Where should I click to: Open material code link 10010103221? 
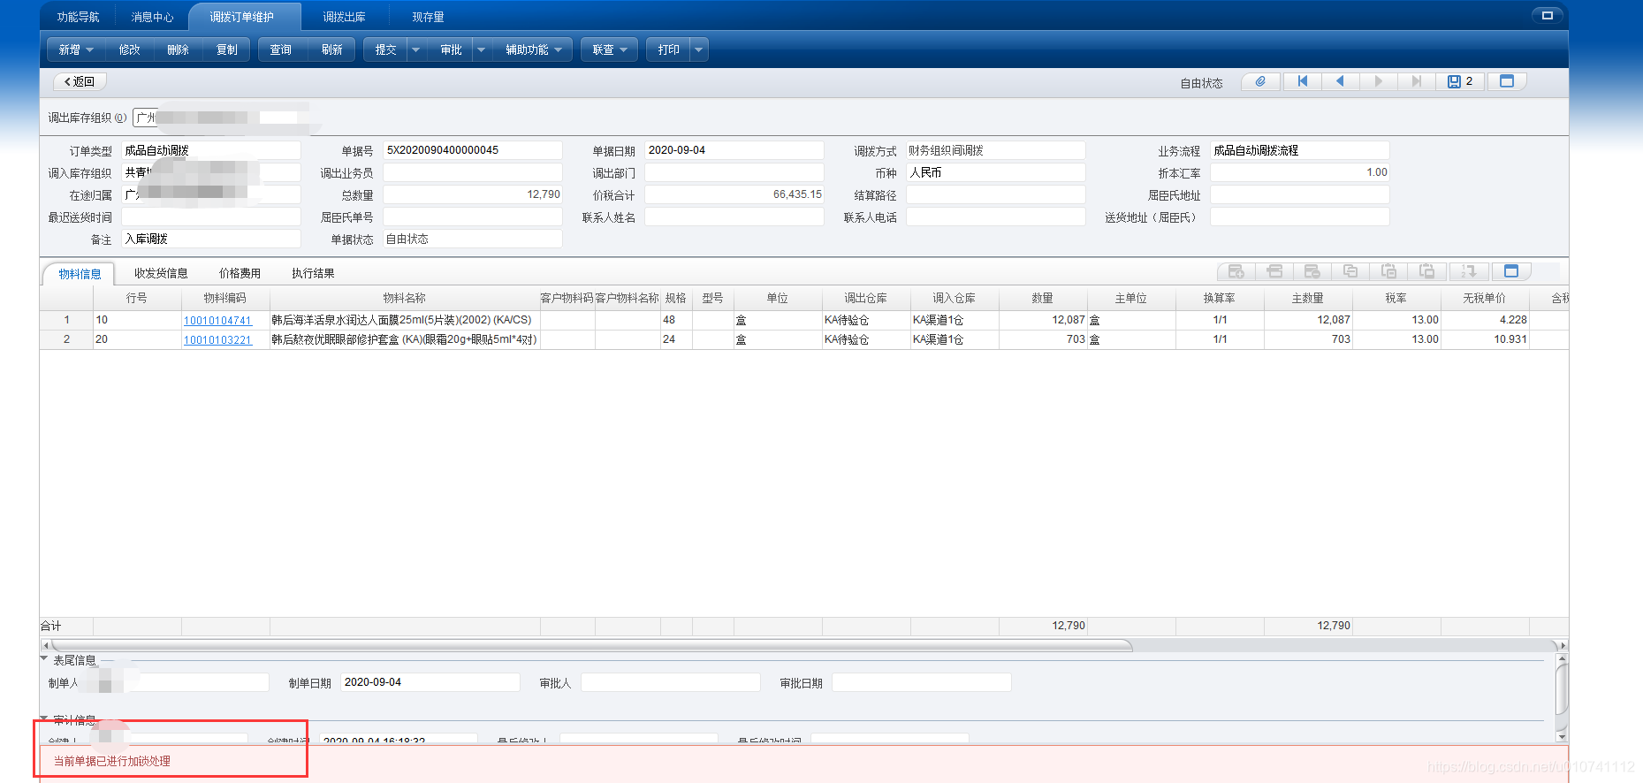pos(217,340)
